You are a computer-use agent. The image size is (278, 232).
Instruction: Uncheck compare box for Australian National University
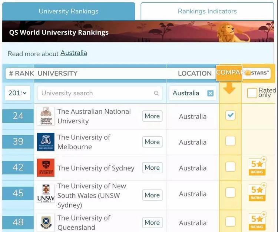[x=230, y=115]
